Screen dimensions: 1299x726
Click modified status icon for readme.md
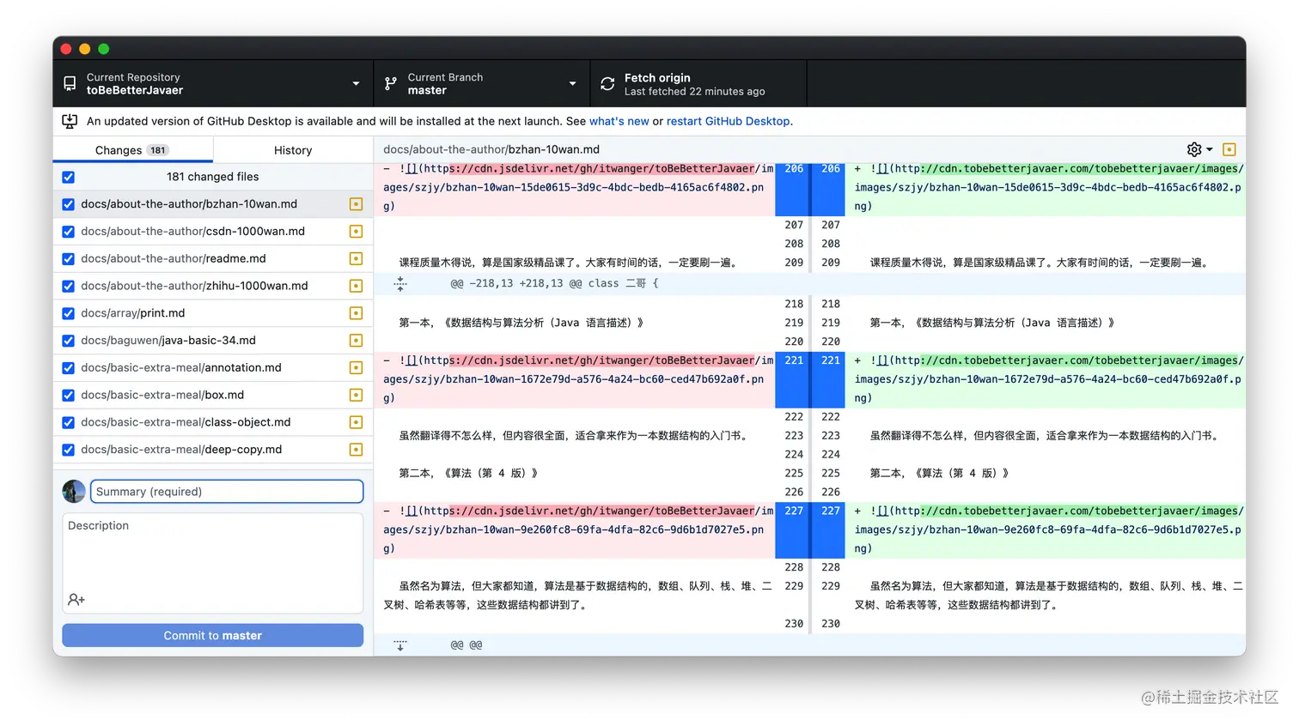[x=356, y=258]
